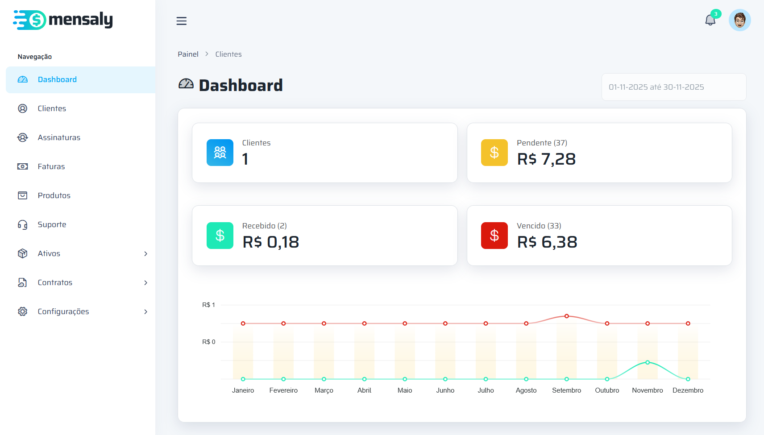Open the Clientes breadcrumb entry

click(x=228, y=54)
